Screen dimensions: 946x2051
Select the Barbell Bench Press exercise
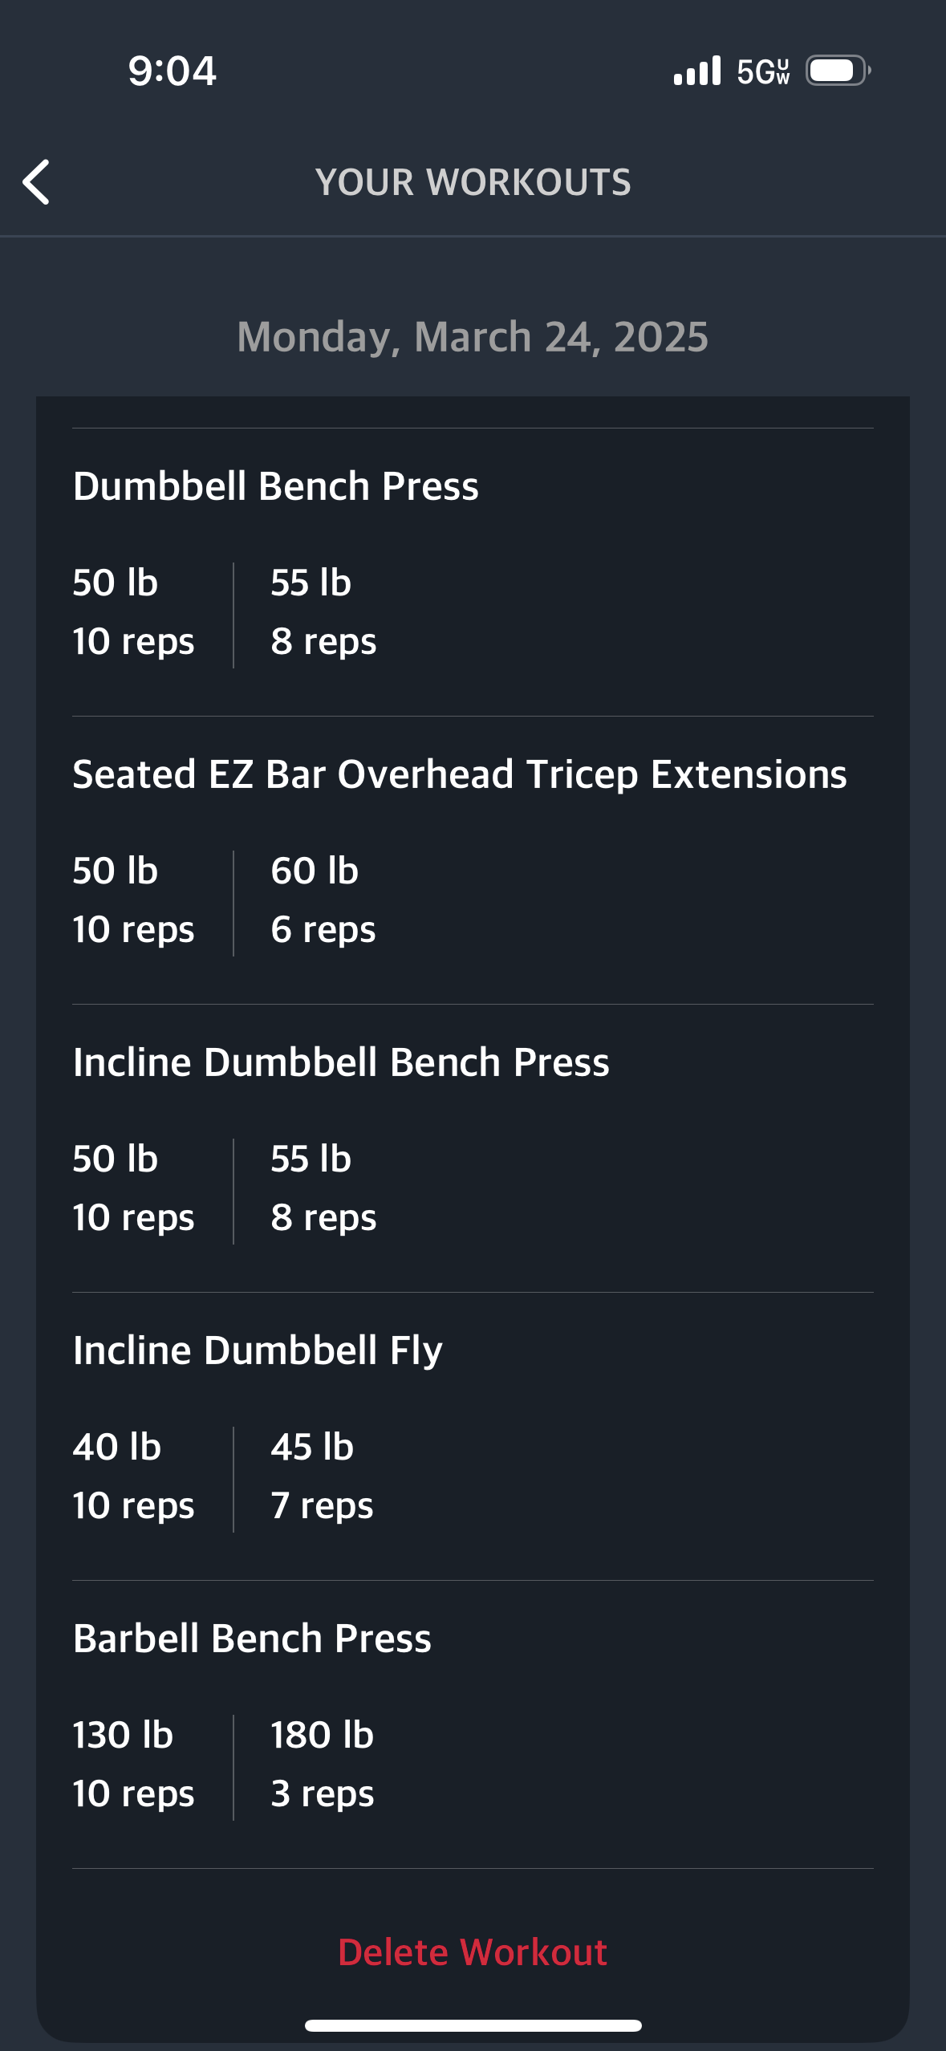tap(252, 1639)
